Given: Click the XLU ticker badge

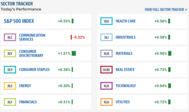Looking at the screenshot, I should [106, 102].
